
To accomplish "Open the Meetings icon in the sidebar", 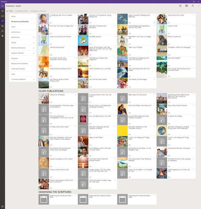I will [x=3, y=31].
